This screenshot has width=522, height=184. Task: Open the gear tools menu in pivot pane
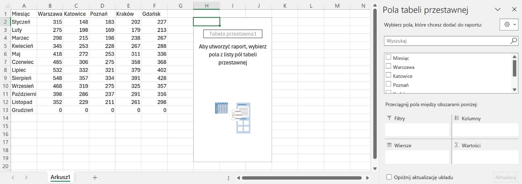pos(509,25)
